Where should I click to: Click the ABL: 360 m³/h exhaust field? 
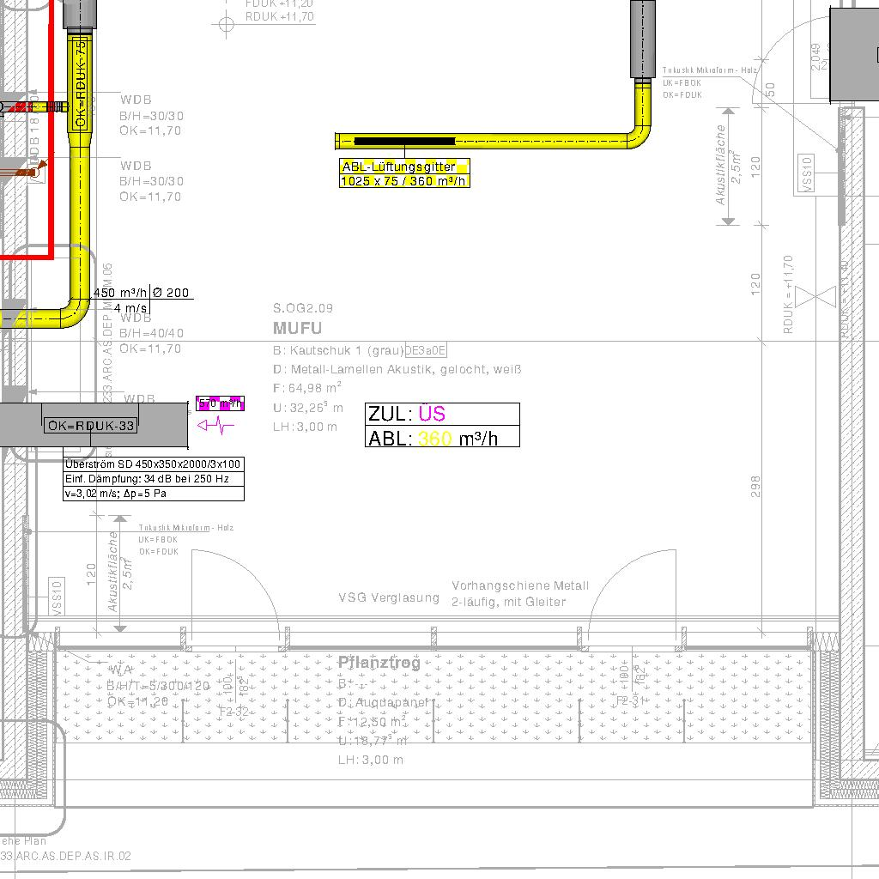(442, 438)
